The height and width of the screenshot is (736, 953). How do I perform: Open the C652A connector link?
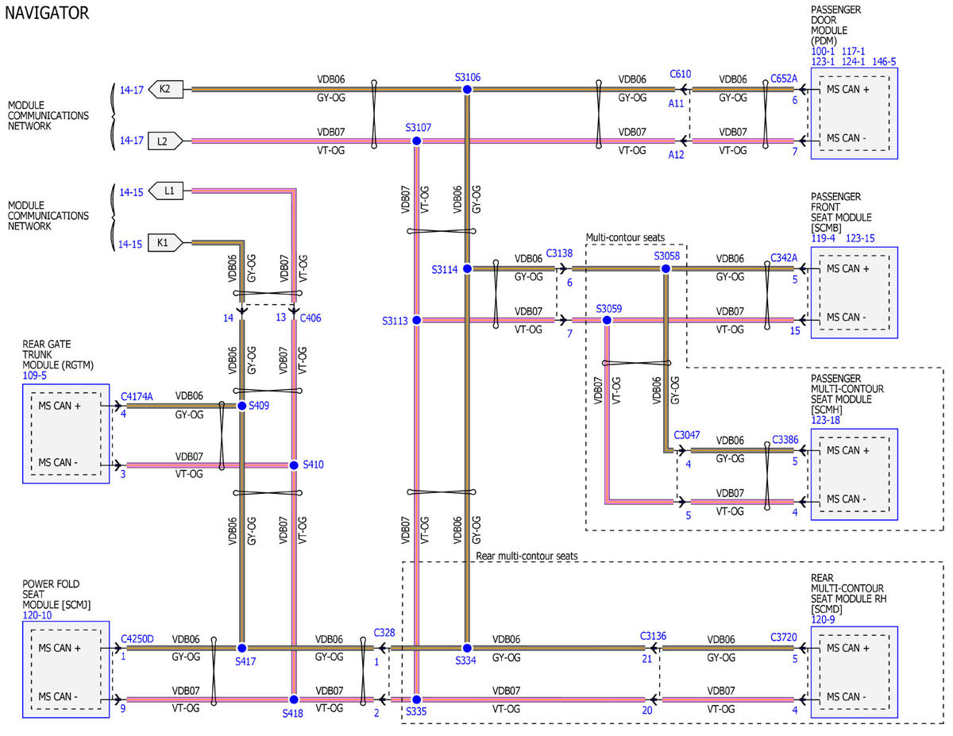click(x=783, y=79)
